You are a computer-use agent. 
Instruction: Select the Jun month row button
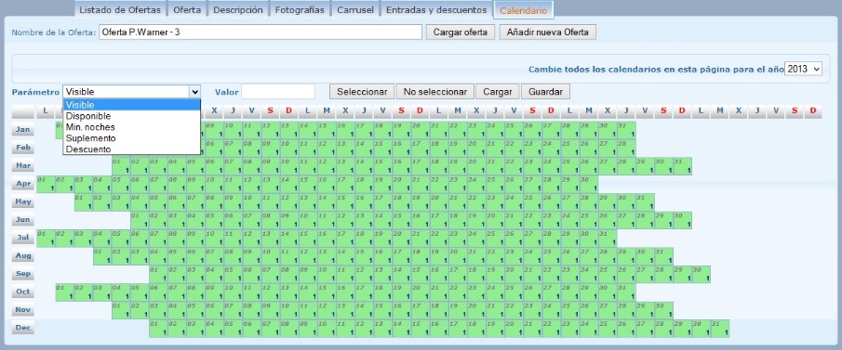pyautogui.click(x=23, y=220)
